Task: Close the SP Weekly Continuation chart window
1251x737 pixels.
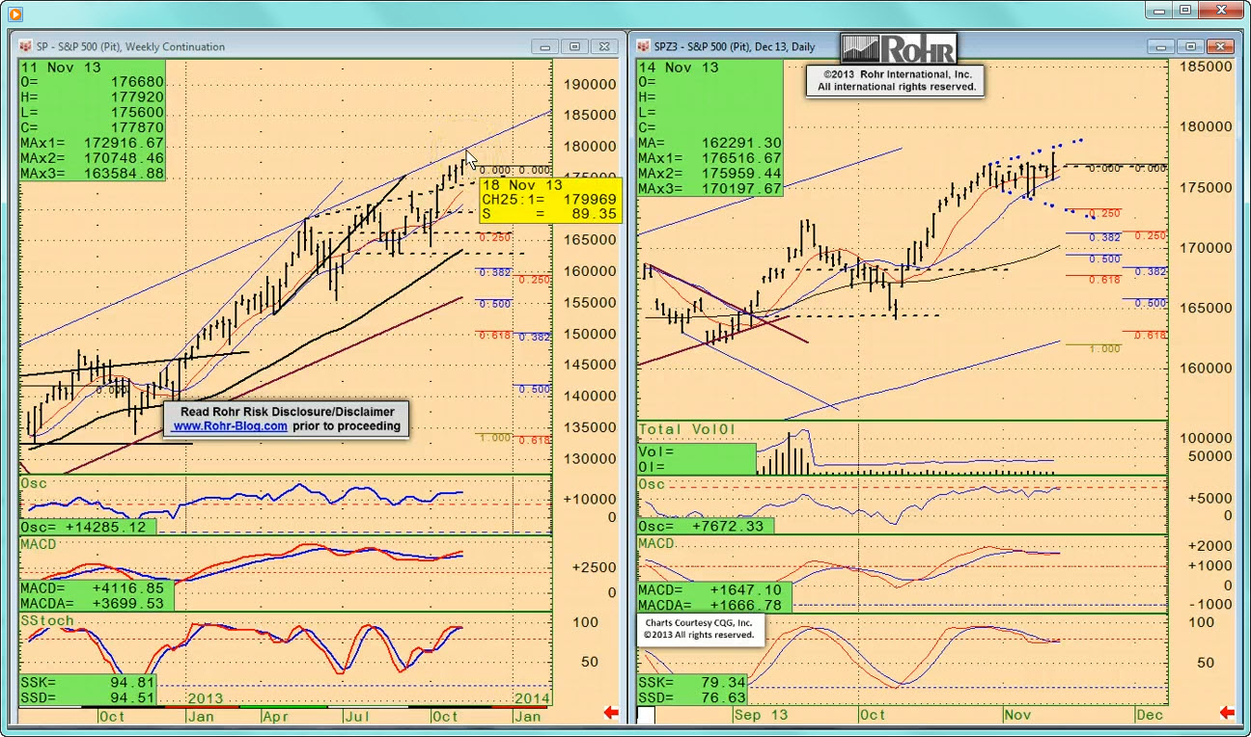Action: click(604, 46)
